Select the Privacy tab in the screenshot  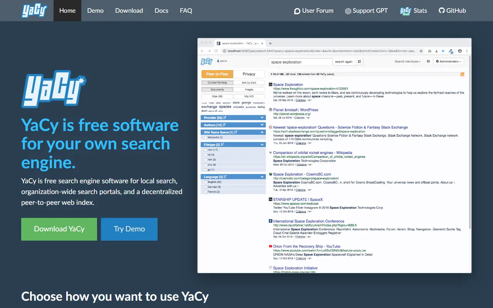pyautogui.click(x=249, y=74)
